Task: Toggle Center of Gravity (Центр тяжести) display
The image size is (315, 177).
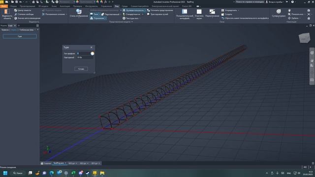Action: coord(23,10)
